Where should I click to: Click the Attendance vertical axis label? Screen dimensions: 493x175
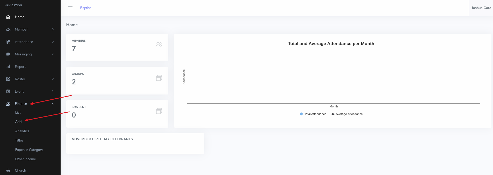184,77
